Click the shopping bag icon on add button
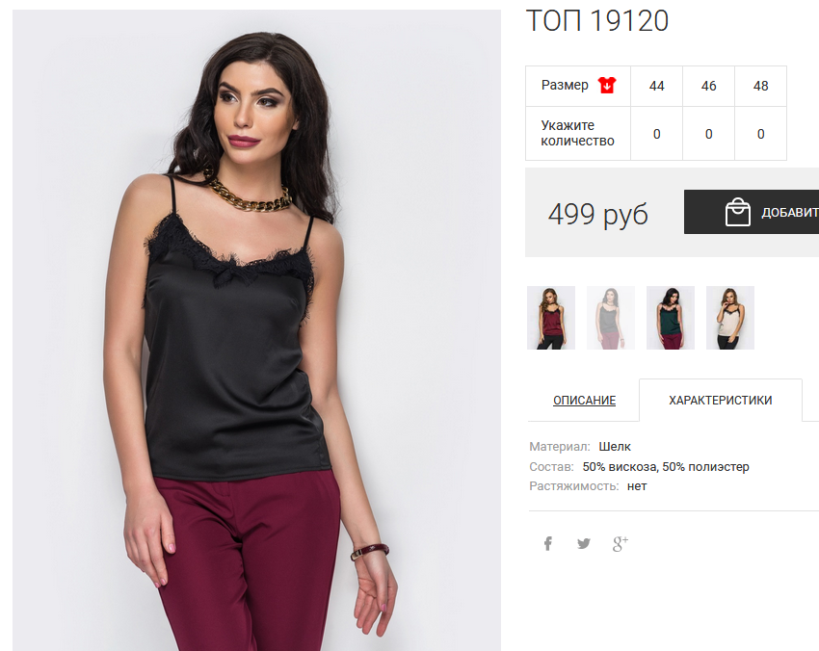Image resolution: width=819 pixels, height=651 pixels. coord(737,212)
